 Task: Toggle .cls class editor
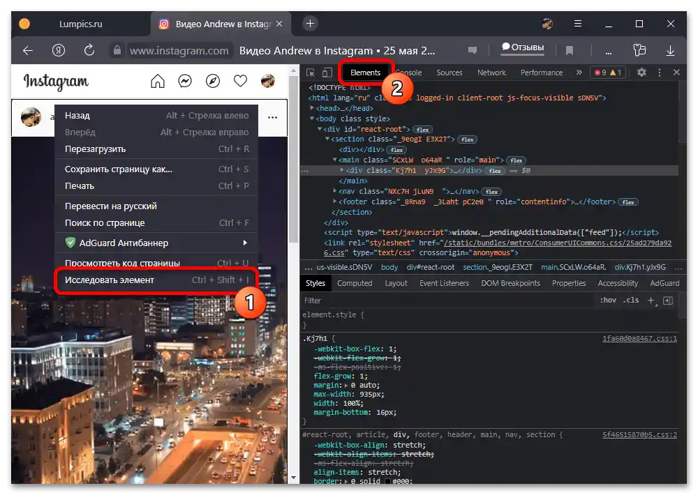point(630,300)
